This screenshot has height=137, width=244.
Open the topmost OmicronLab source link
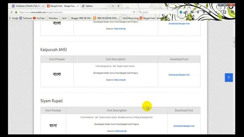tap(119, 29)
